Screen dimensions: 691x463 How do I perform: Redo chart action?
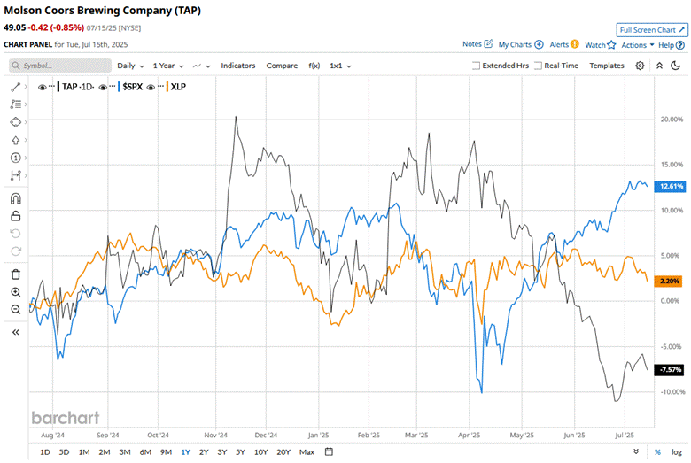click(x=15, y=251)
